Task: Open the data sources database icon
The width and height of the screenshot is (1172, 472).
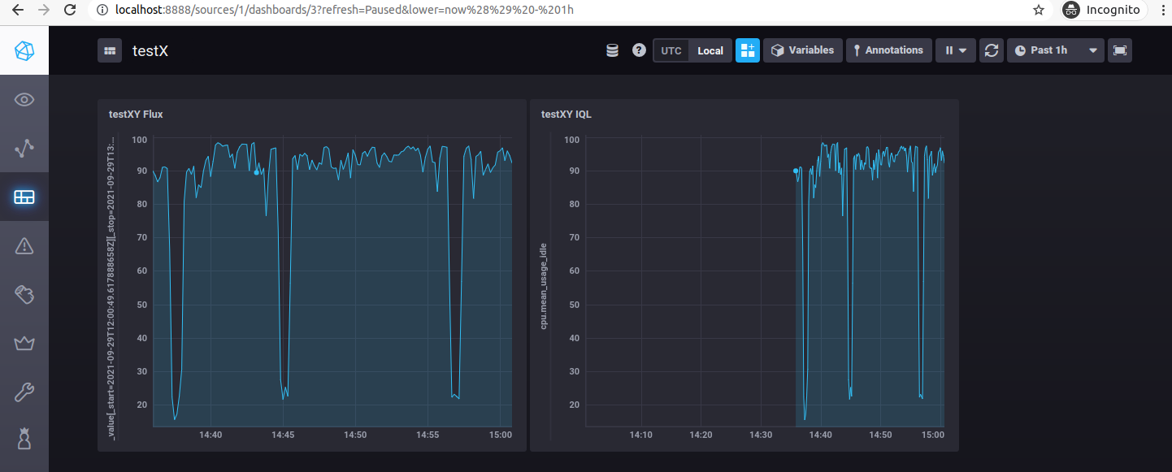Action: click(x=612, y=50)
